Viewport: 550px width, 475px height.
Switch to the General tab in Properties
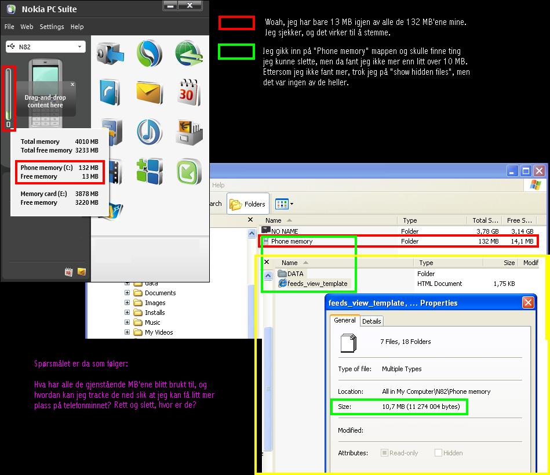344,320
